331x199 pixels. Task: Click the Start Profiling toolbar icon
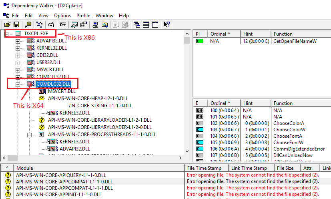116,25
